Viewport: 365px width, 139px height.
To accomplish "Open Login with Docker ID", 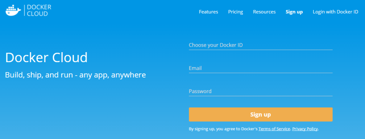I will [335, 12].
